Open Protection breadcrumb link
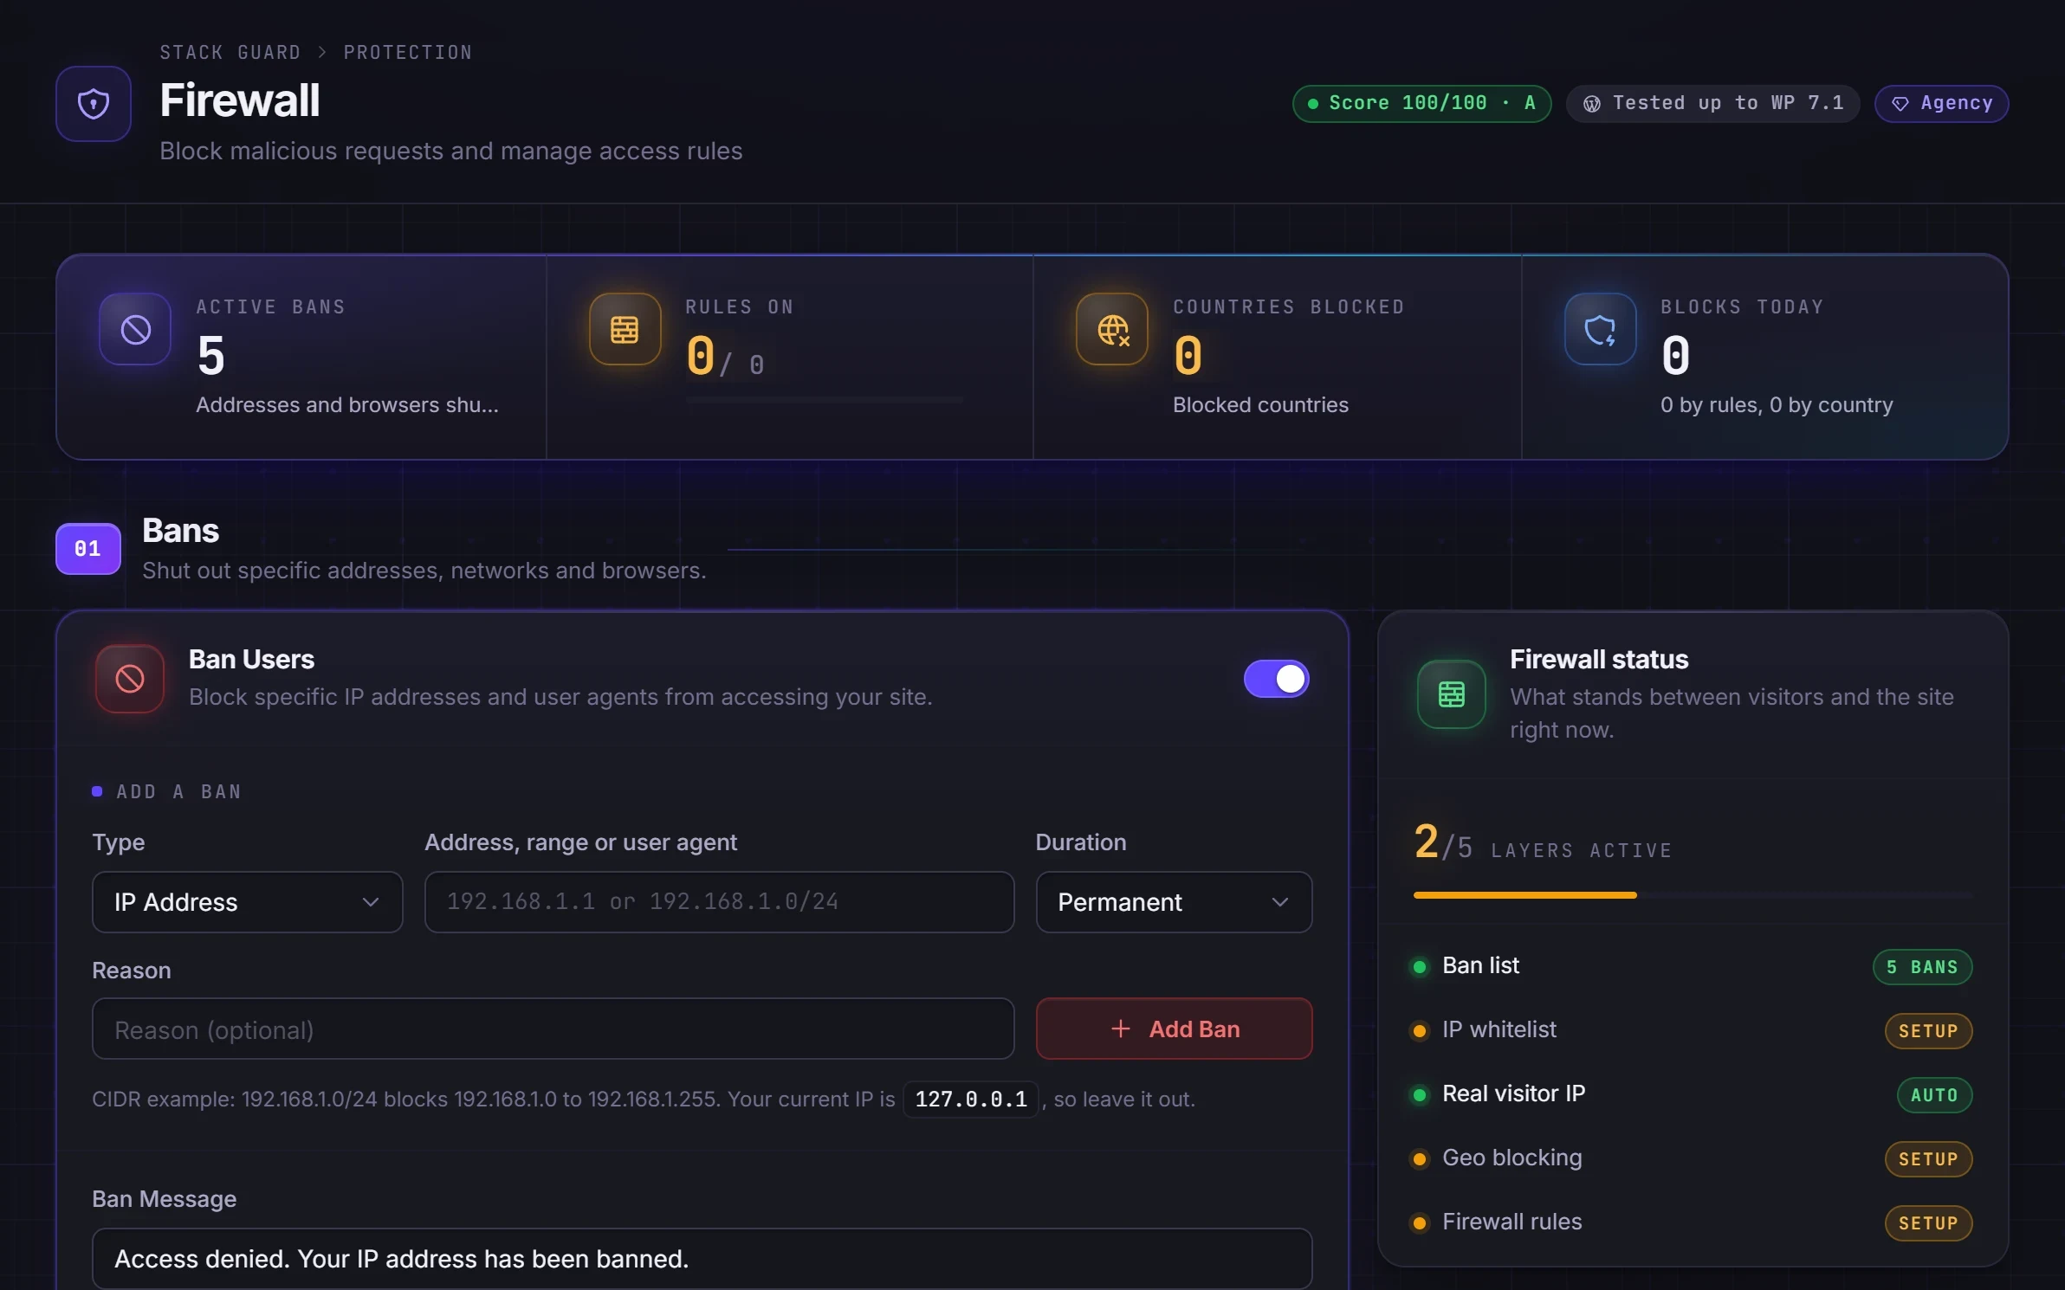The width and height of the screenshot is (2065, 1290). point(408,53)
